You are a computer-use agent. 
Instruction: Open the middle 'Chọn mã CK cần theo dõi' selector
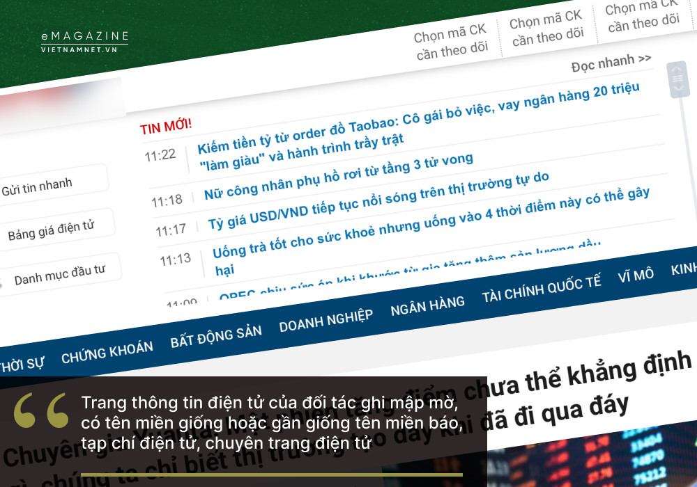click(546, 27)
